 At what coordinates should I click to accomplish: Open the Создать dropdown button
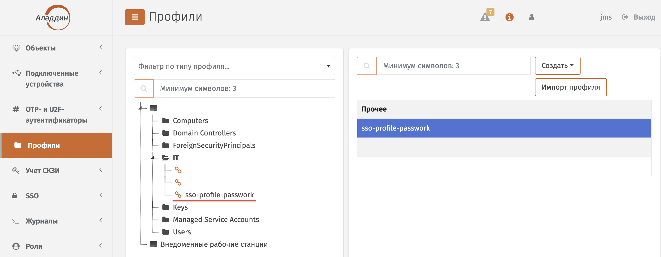click(x=557, y=66)
